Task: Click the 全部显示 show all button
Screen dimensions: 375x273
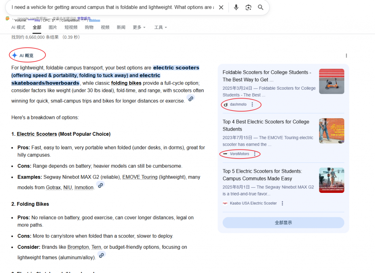Action: tap(283, 222)
